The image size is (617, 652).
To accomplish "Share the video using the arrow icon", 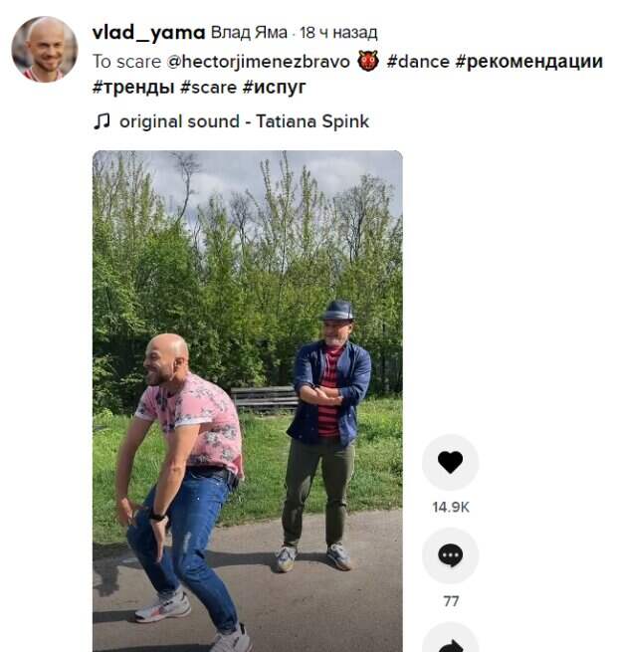I will pos(450,640).
